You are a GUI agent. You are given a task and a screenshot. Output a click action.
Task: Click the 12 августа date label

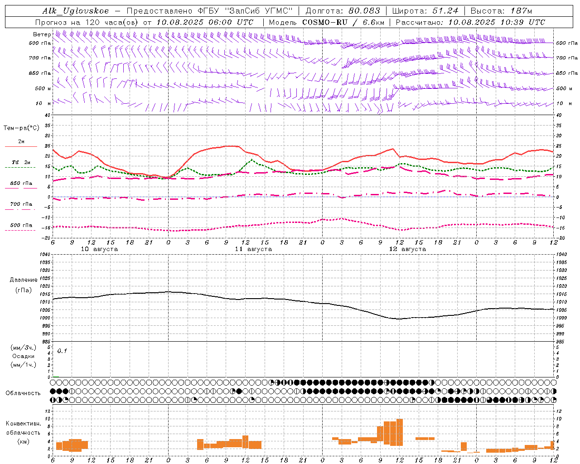(x=407, y=249)
